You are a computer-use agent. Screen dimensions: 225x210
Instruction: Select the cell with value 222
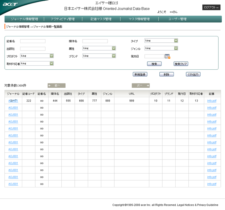pos(29,101)
